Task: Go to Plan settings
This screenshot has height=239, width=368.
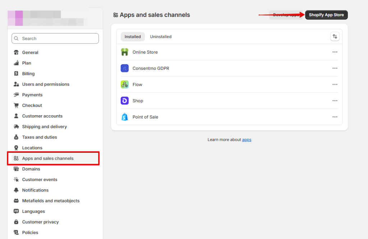Action: 27,63
